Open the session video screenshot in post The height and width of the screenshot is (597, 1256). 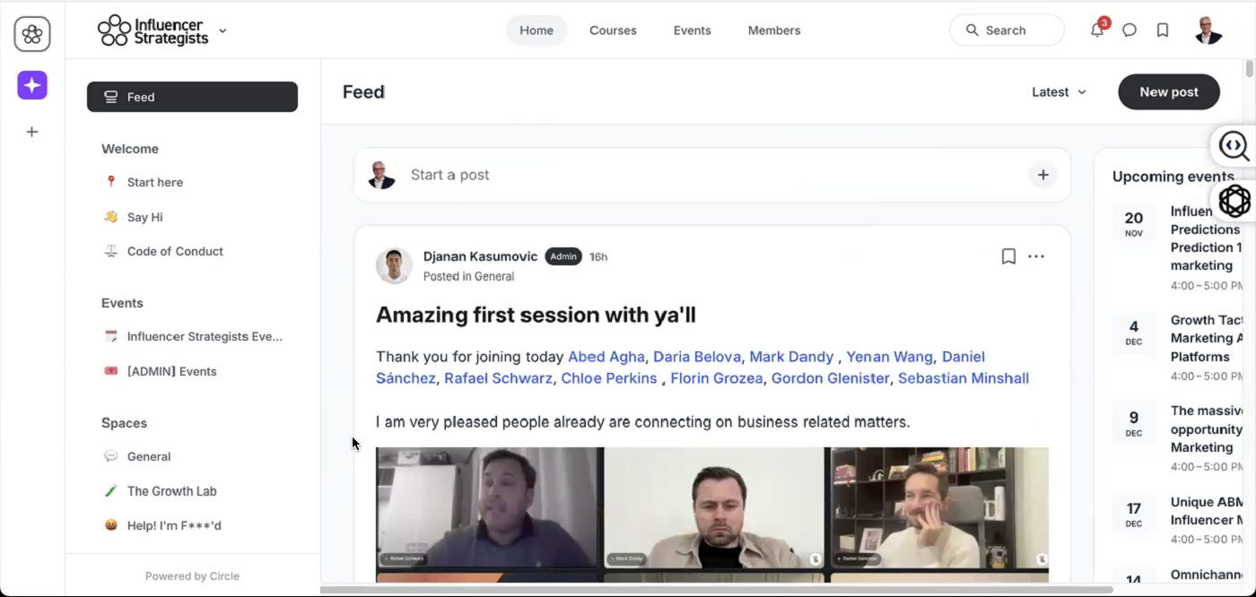coord(711,515)
